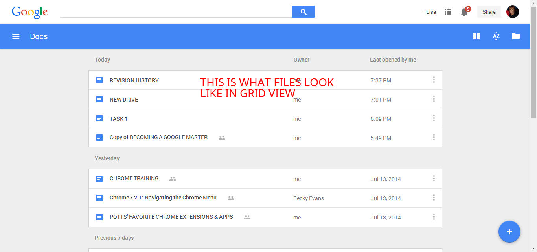Open more options for POTTS' FAVORITE CHROME EXTENSIONS
The width and height of the screenshot is (537, 252).
[x=434, y=217]
